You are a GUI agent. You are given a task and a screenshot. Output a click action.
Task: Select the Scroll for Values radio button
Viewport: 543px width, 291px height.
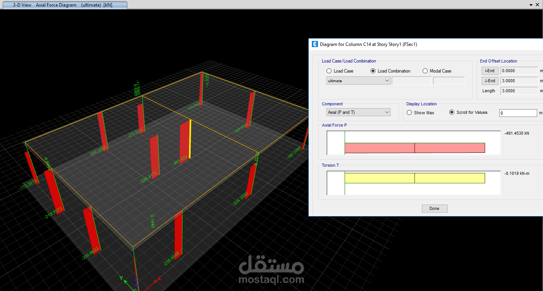(x=452, y=112)
